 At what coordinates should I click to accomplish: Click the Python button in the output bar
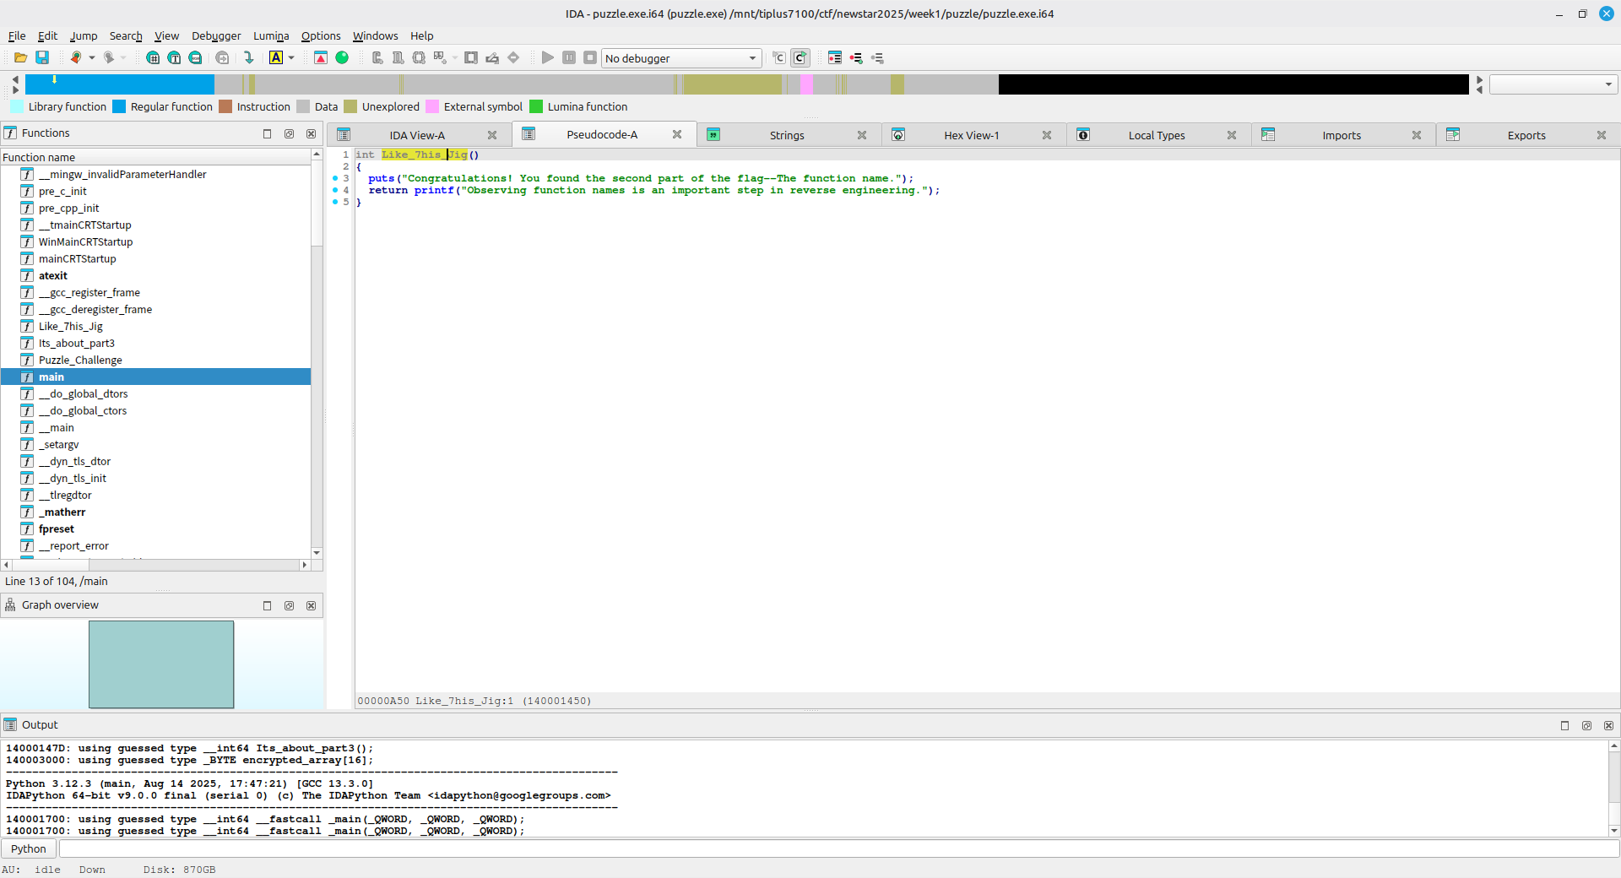29,848
